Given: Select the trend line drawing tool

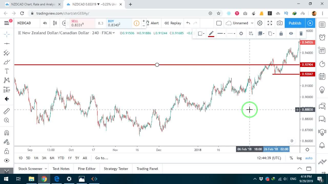Looking at the screenshot, I should (7, 43).
